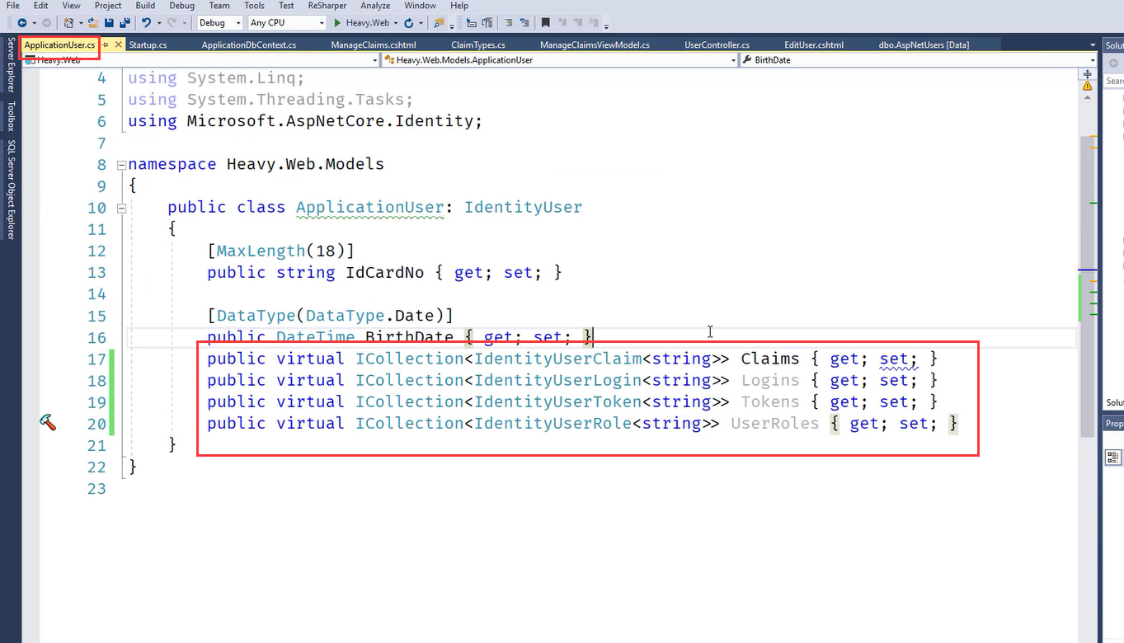Screen dimensions: 1124x643
Task: Click the vertical scrollbar up arrow
Action: [1089, 97]
